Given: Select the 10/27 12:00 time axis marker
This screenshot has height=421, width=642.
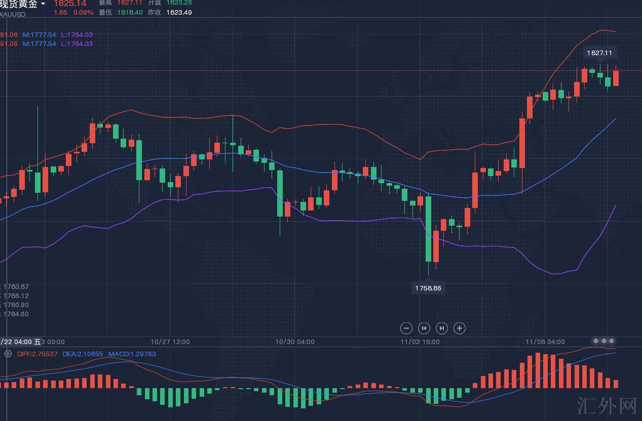Looking at the screenshot, I should pos(170,342).
